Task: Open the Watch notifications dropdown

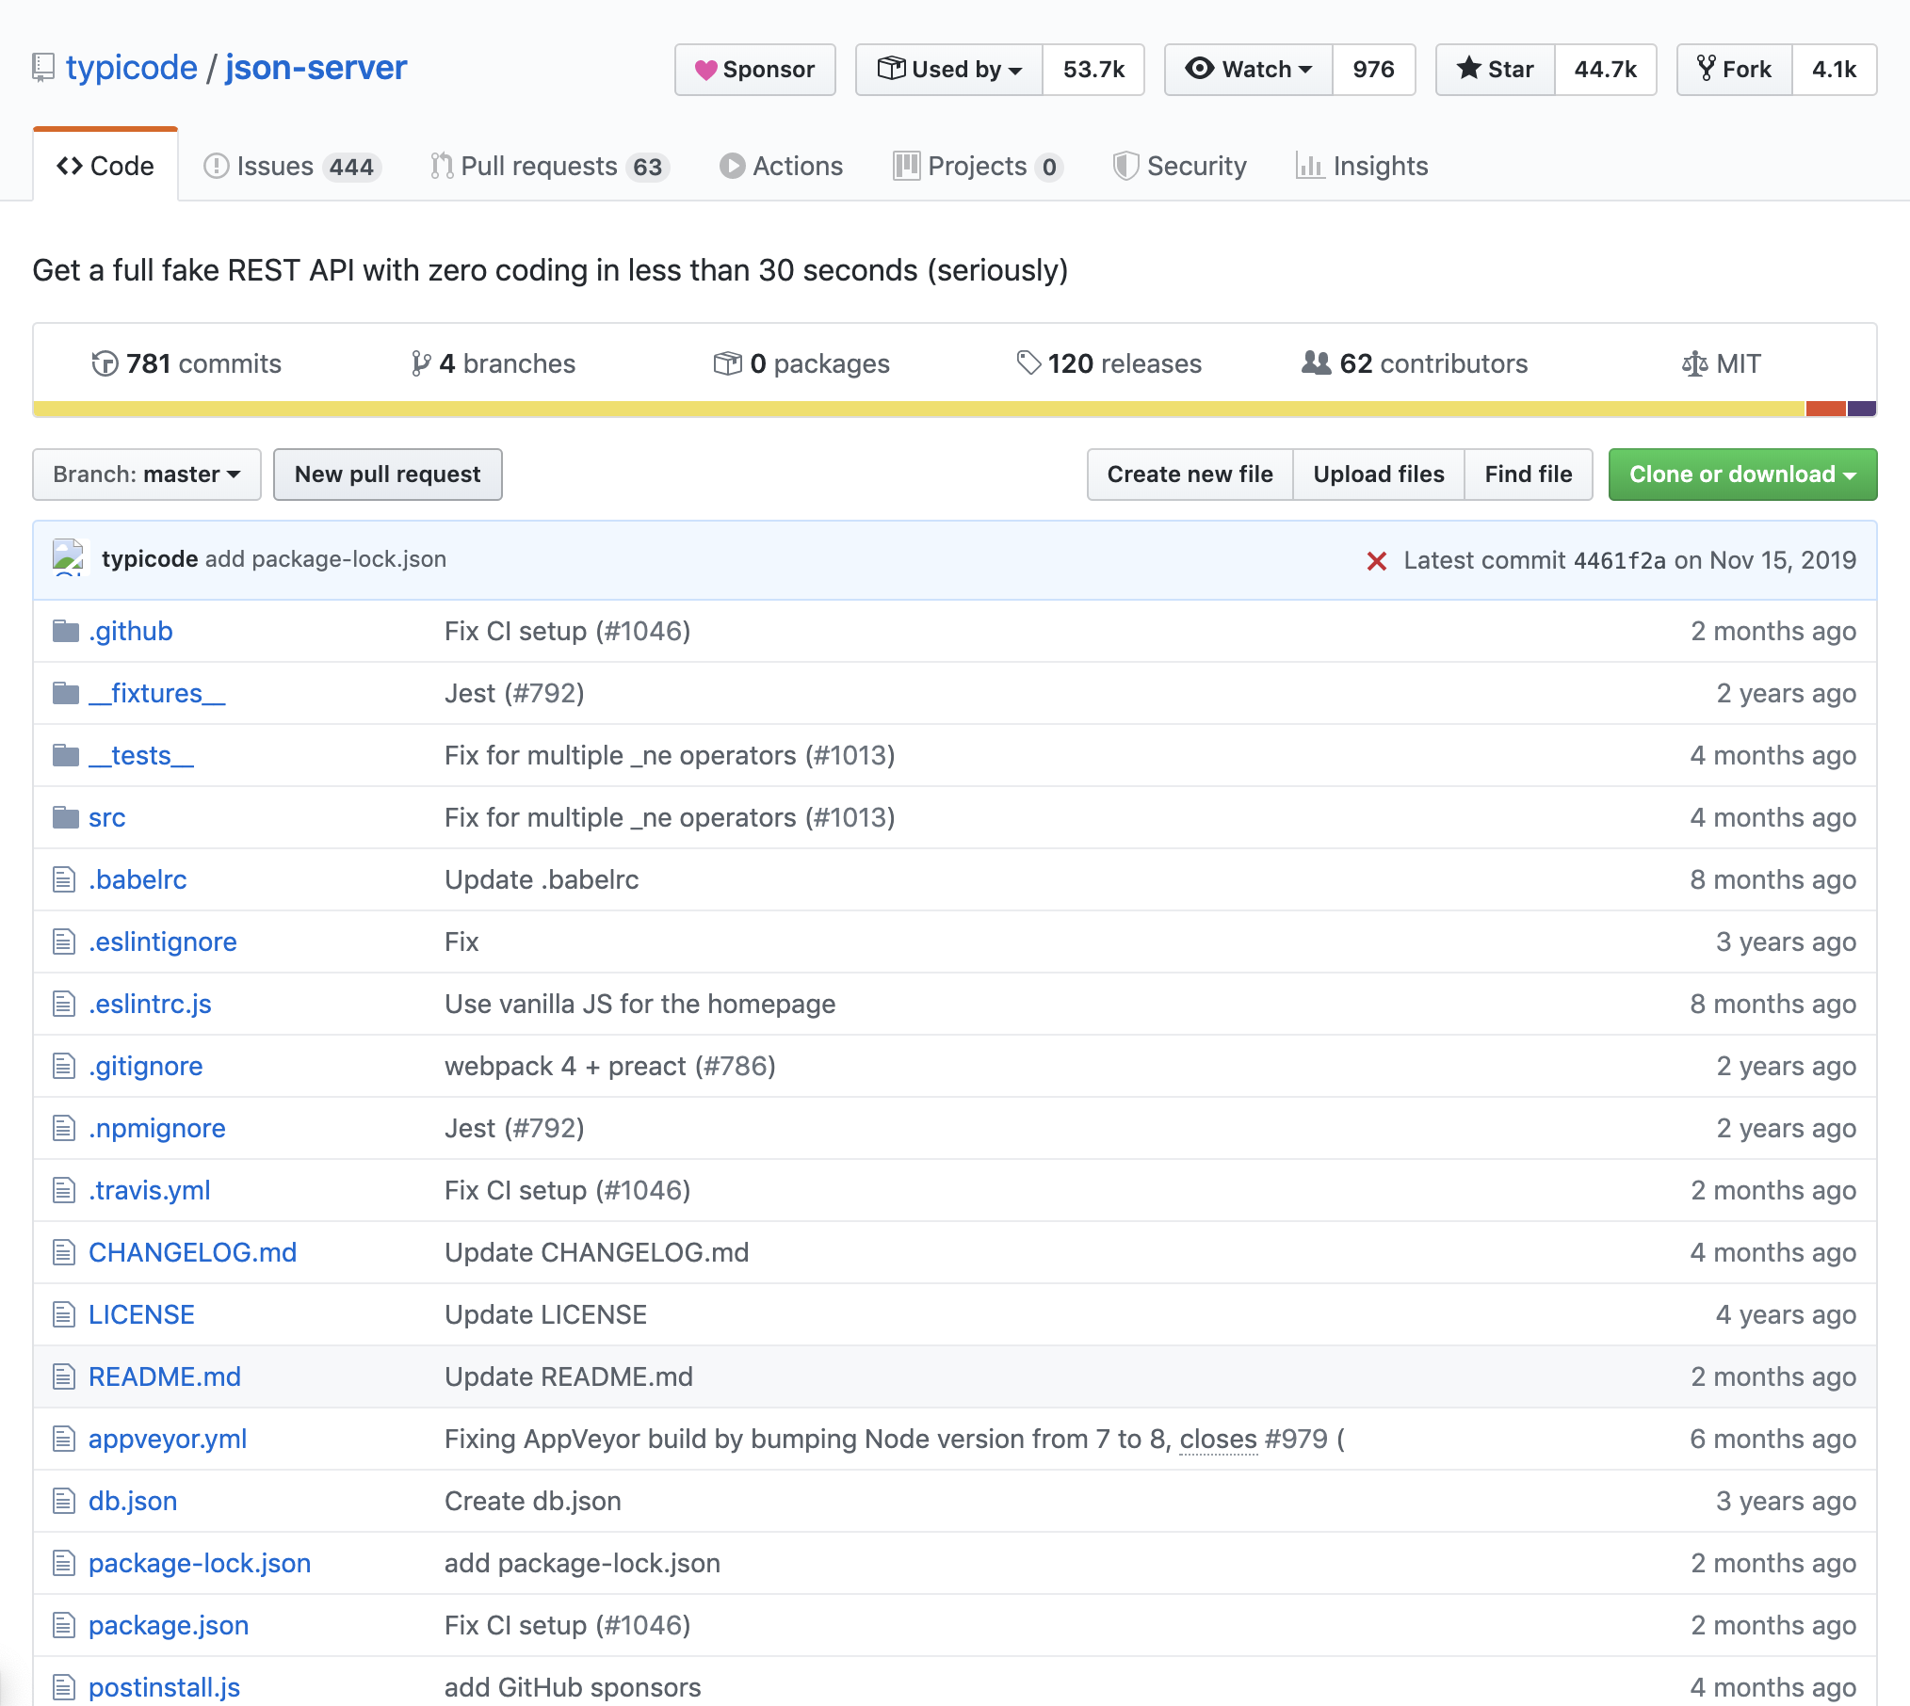Action: pyautogui.click(x=1247, y=69)
